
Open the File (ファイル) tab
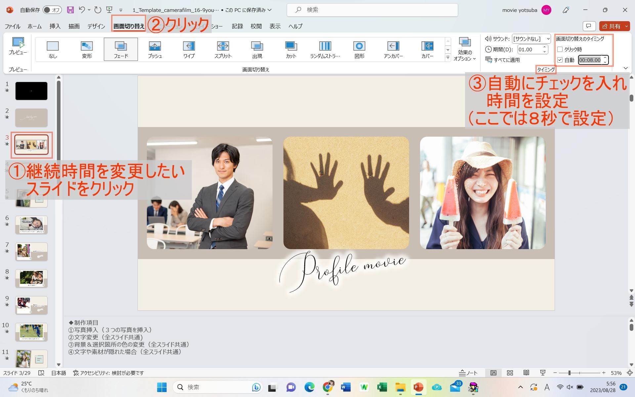coord(12,26)
